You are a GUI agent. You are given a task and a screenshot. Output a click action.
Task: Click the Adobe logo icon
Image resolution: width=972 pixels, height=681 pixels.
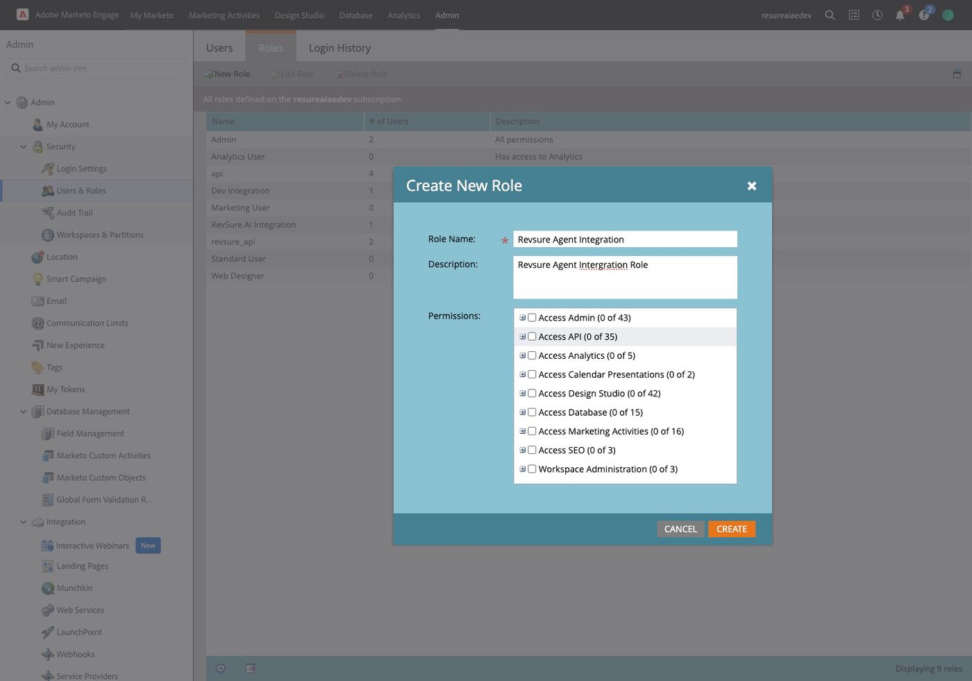(x=22, y=15)
